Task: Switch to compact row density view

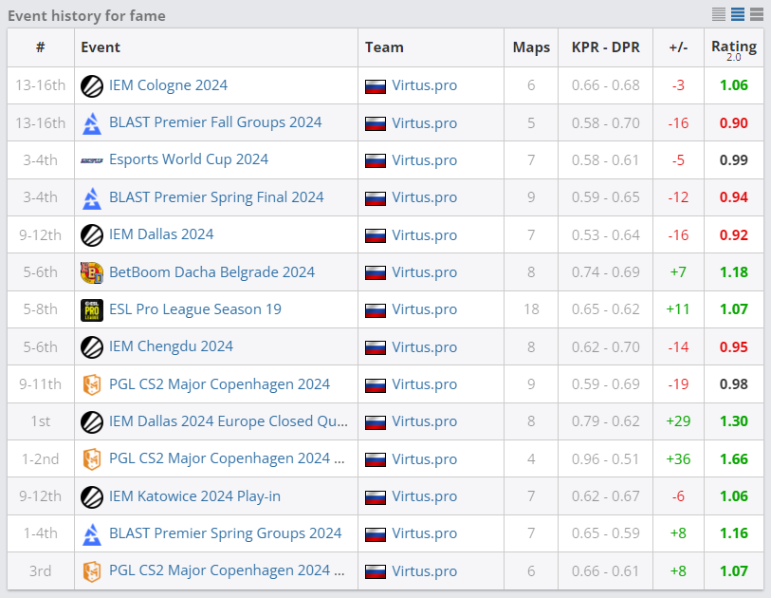Action: [x=719, y=14]
